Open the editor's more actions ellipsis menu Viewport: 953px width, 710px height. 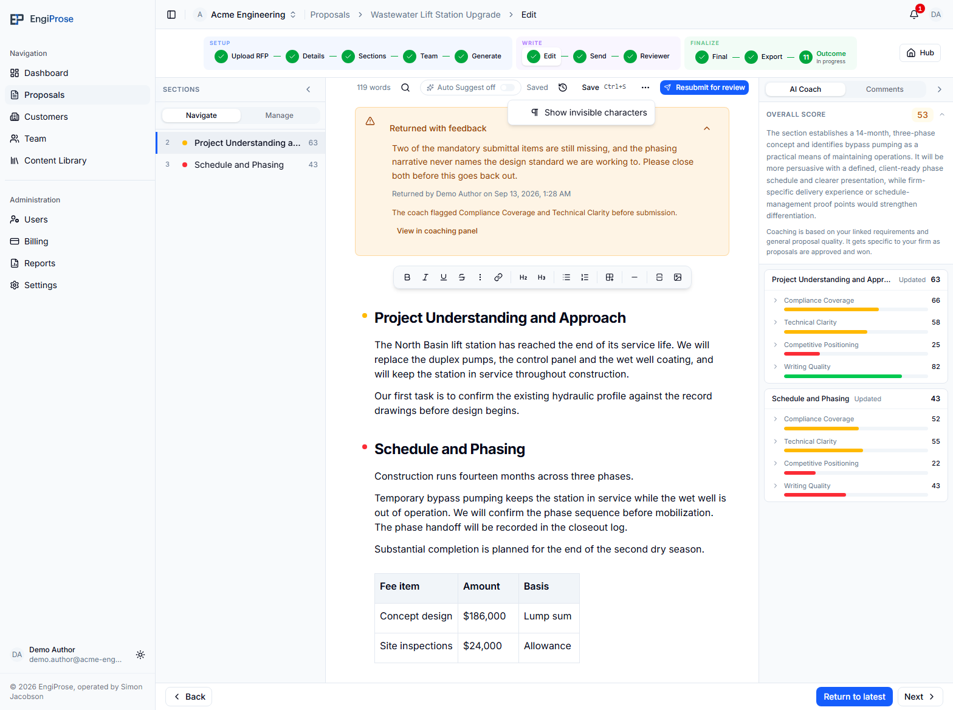[x=645, y=88]
